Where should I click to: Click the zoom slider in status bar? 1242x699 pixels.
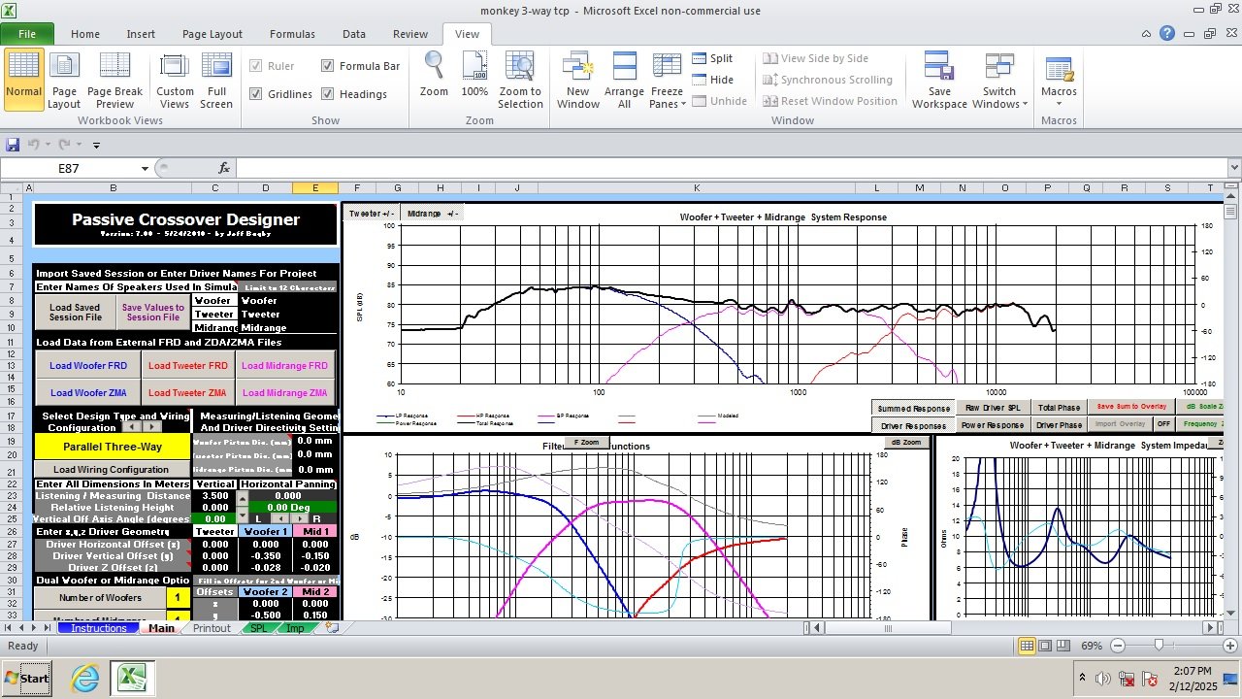coord(1159,646)
